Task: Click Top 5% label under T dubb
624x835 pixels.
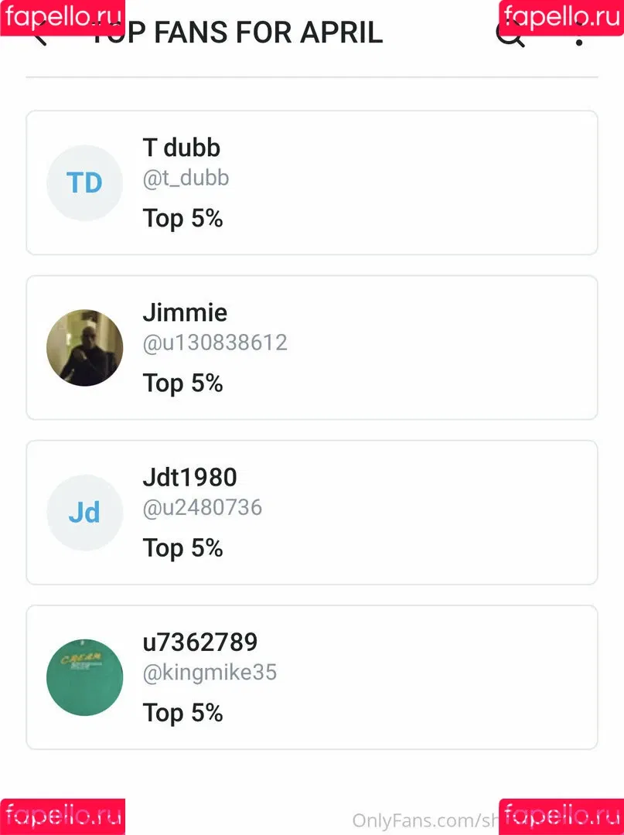Action: coord(182,219)
